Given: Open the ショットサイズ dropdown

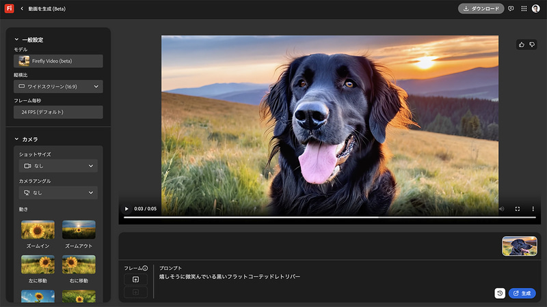Looking at the screenshot, I should [x=58, y=166].
